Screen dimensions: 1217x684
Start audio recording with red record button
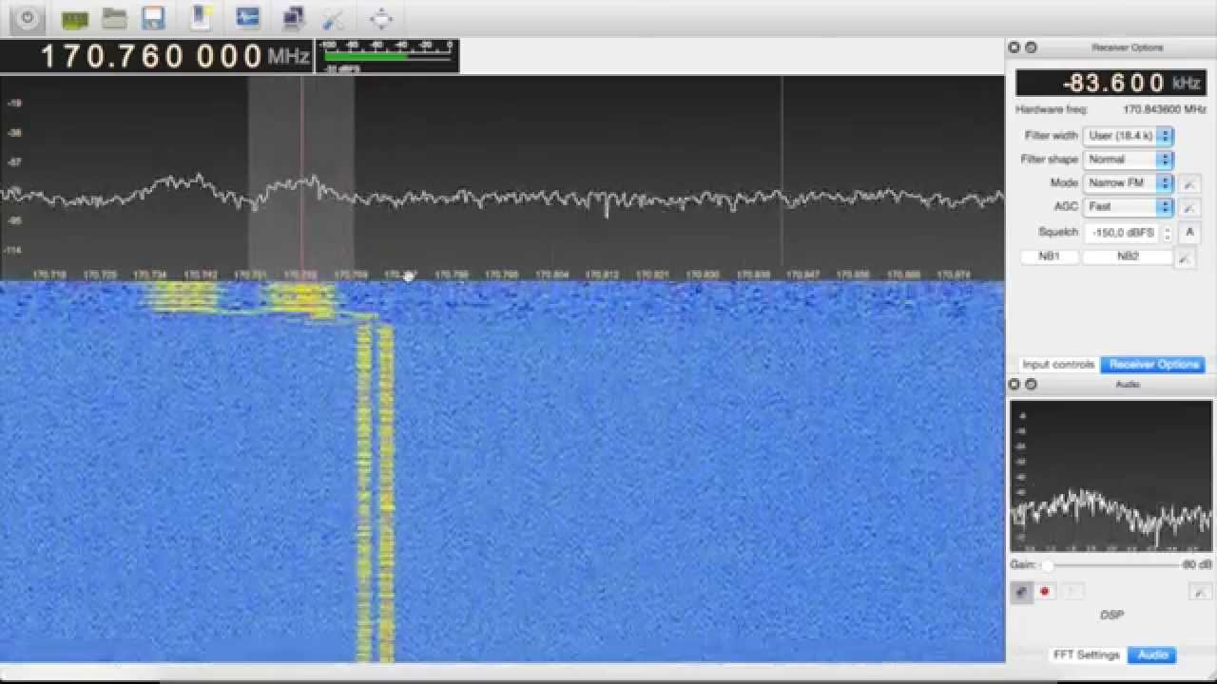[x=1045, y=592]
